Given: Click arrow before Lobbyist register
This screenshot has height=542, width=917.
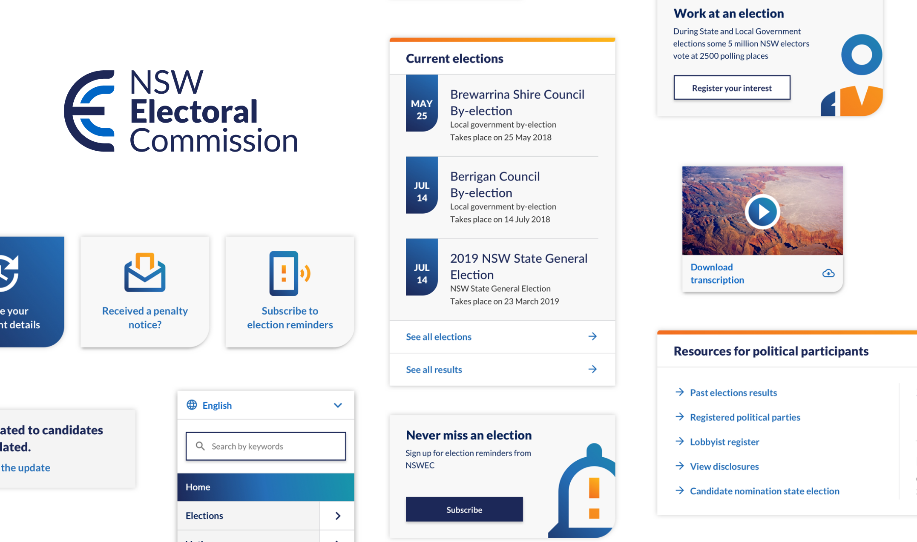Looking at the screenshot, I should point(680,441).
